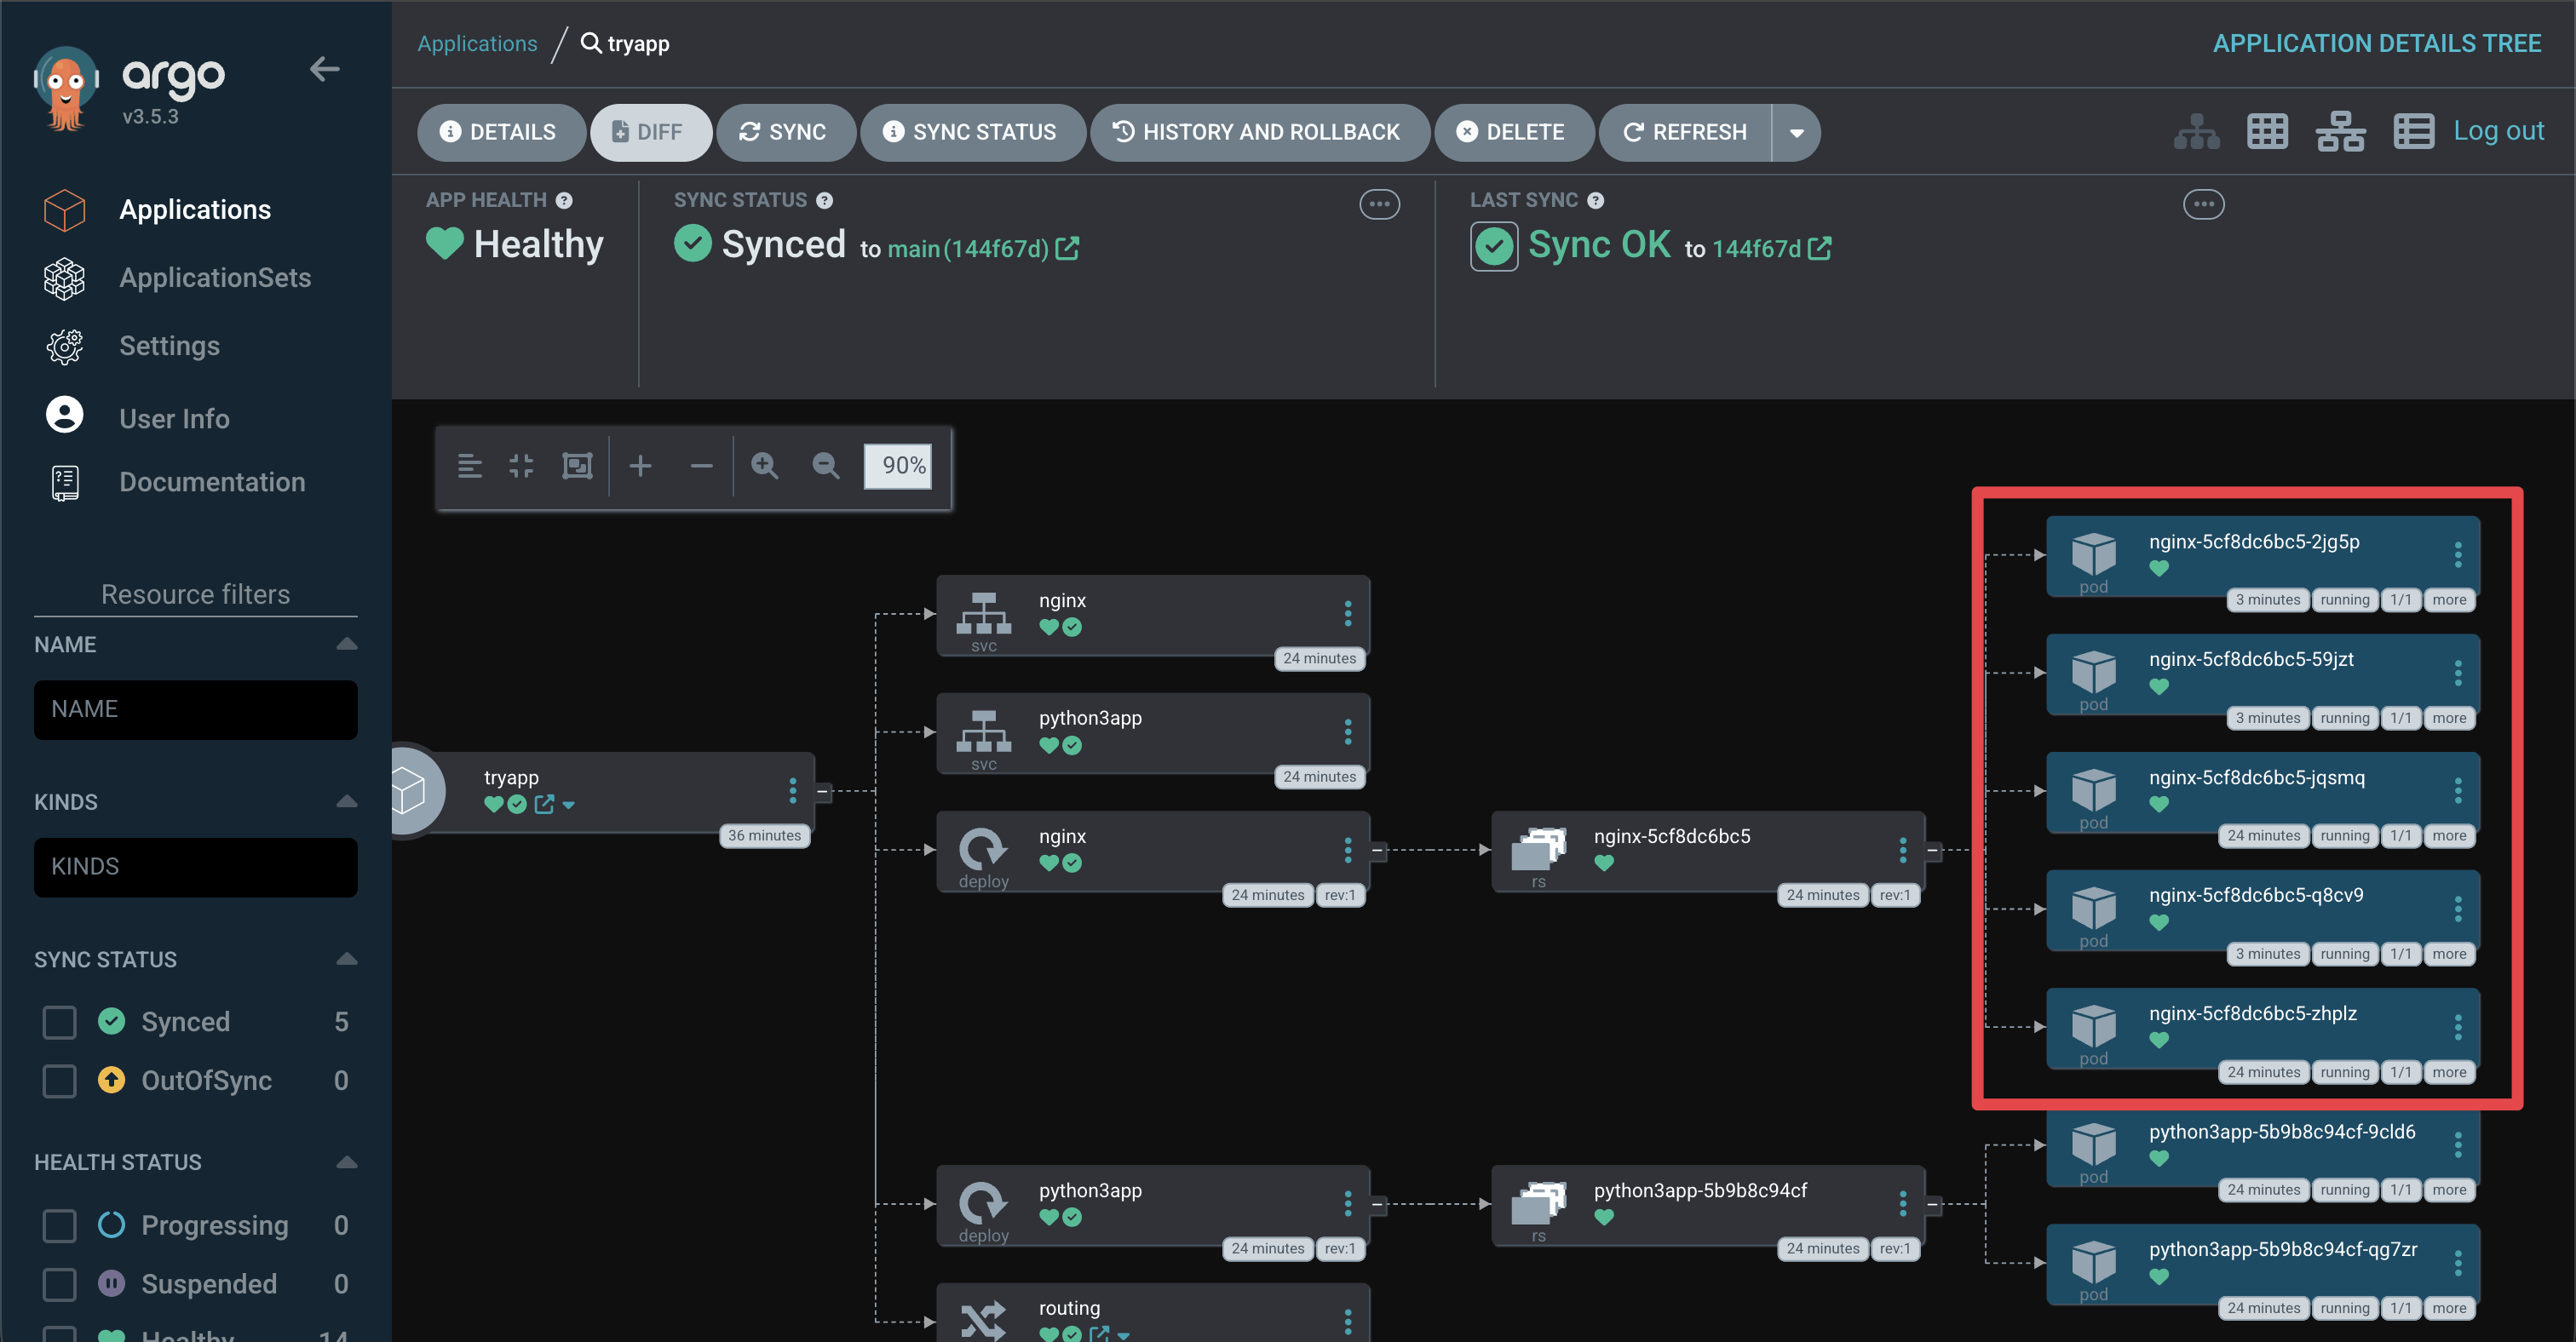This screenshot has width=2576, height=1342.
Task: Click the zoom in magnifier icon
Action: 765,466
